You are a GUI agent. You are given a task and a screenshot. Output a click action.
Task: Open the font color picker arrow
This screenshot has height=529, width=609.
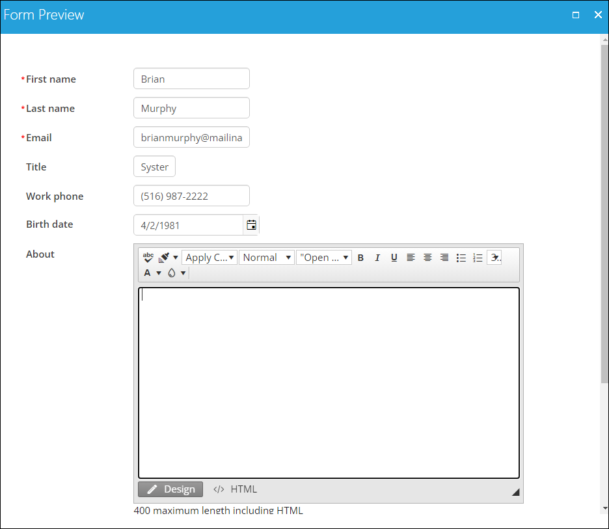[x=159, y=273]
